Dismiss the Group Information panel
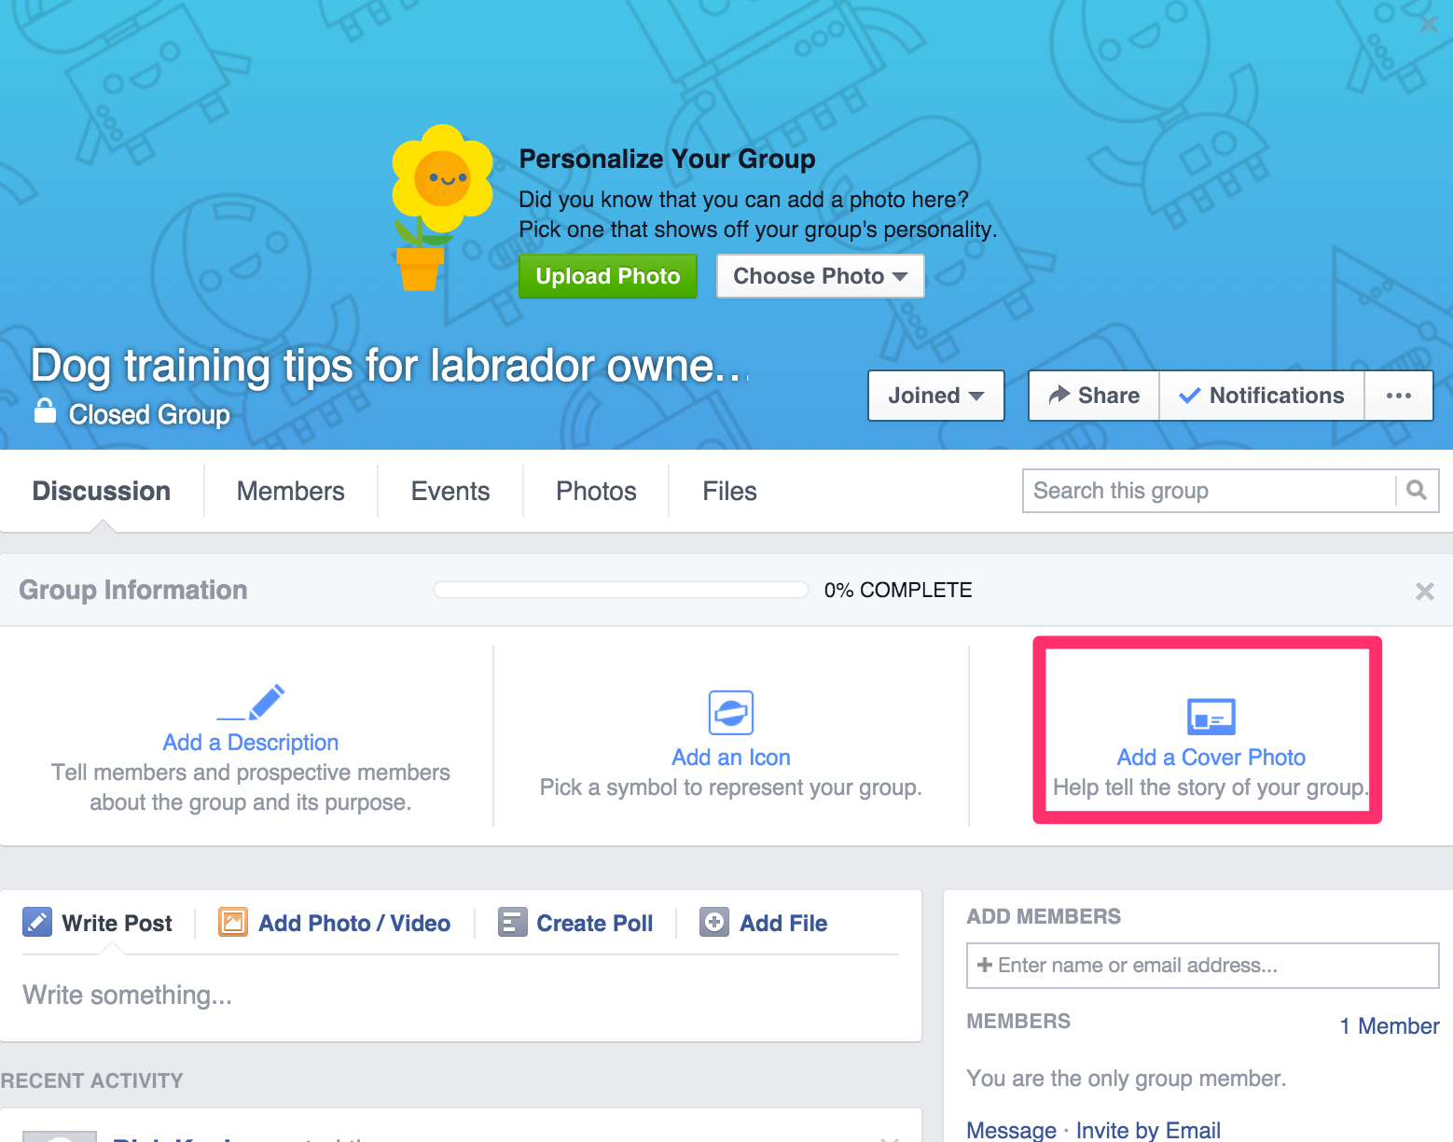The height and width of the screenshot is (1142, 1453). point(1424,591)
